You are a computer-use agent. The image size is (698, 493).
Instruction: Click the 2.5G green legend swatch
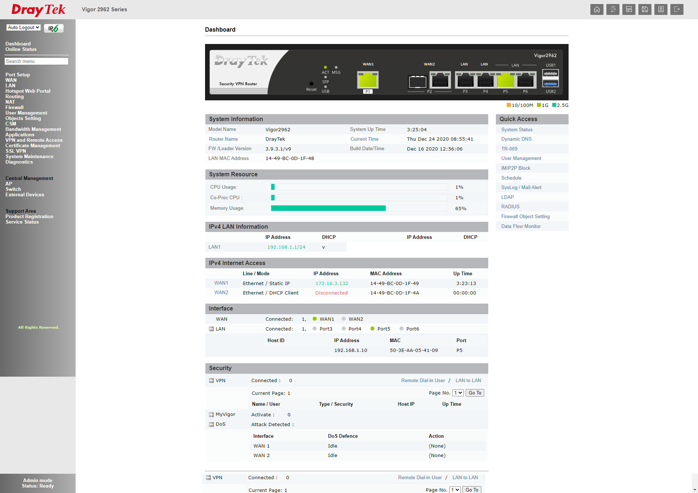tap(554, 105)
